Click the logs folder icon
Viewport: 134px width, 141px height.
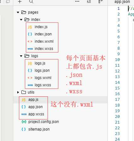[27, 56]
